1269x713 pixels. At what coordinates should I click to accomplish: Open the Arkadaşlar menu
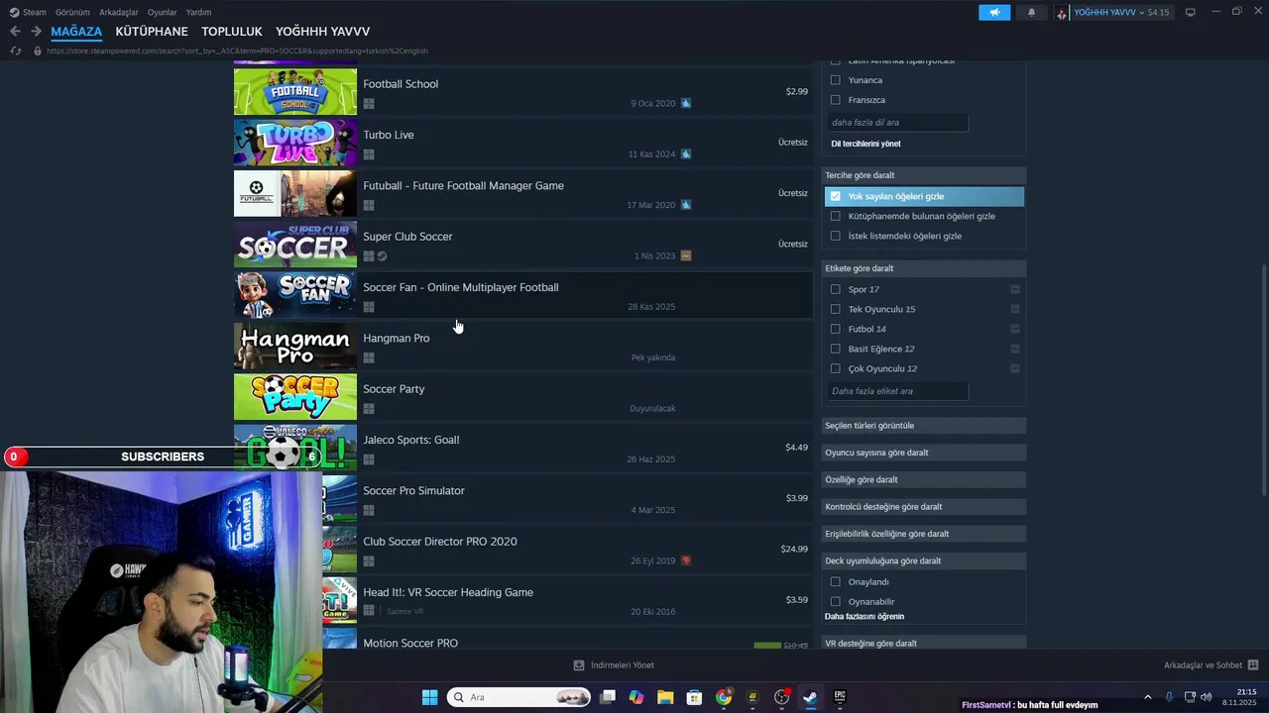click(x=119, y=12)
